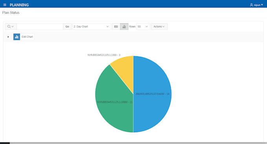The width and height of the screenshot is (267, 144).
Task: Click label 'NYR:B9SSMS31125:1:10000 - 11'
Action: pos(115,102)
